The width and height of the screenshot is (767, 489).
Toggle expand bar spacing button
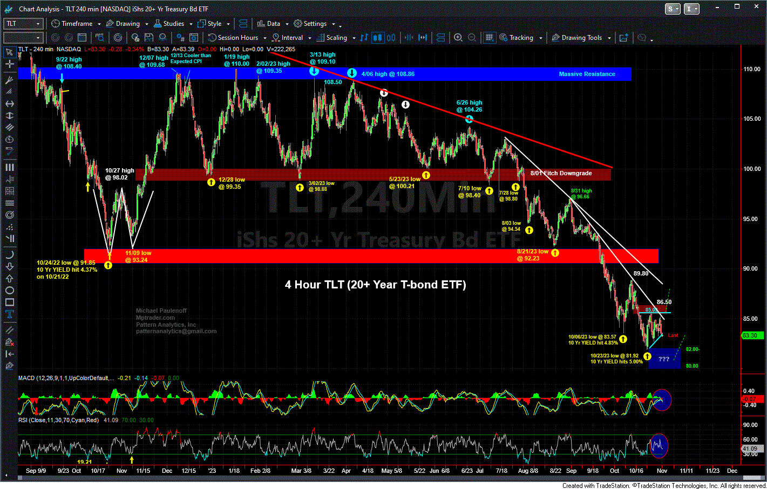(x=423, y=38)
